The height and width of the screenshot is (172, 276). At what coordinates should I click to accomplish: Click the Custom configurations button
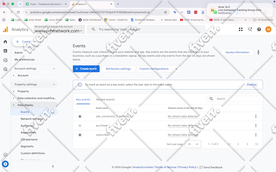[x=154, y=69]
